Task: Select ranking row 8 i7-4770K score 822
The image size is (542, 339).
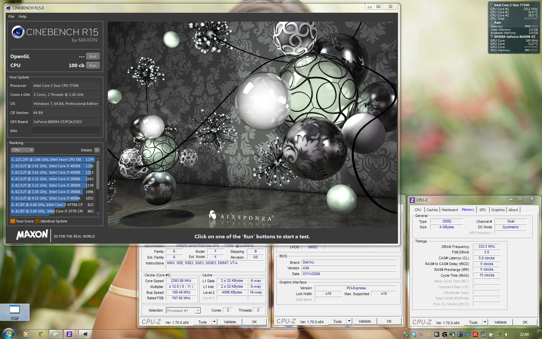Action: click(52, 205)
